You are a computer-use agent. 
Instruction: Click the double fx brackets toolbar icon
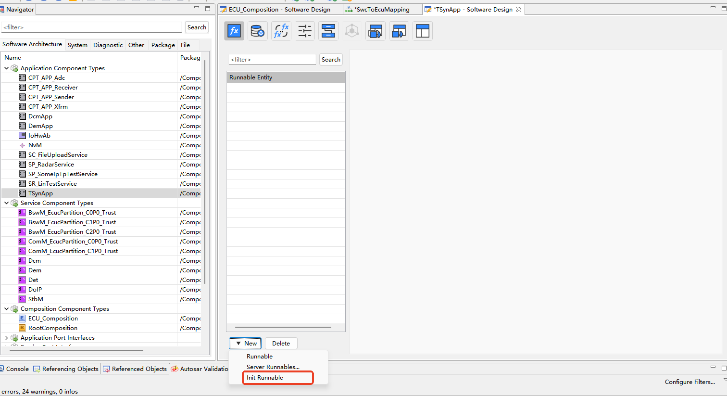(281, 31)
